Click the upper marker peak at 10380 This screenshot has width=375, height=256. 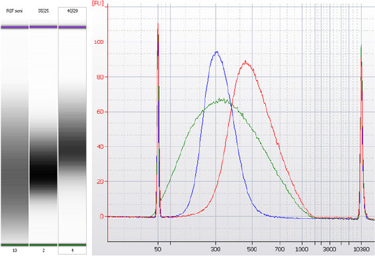point(361,46)
